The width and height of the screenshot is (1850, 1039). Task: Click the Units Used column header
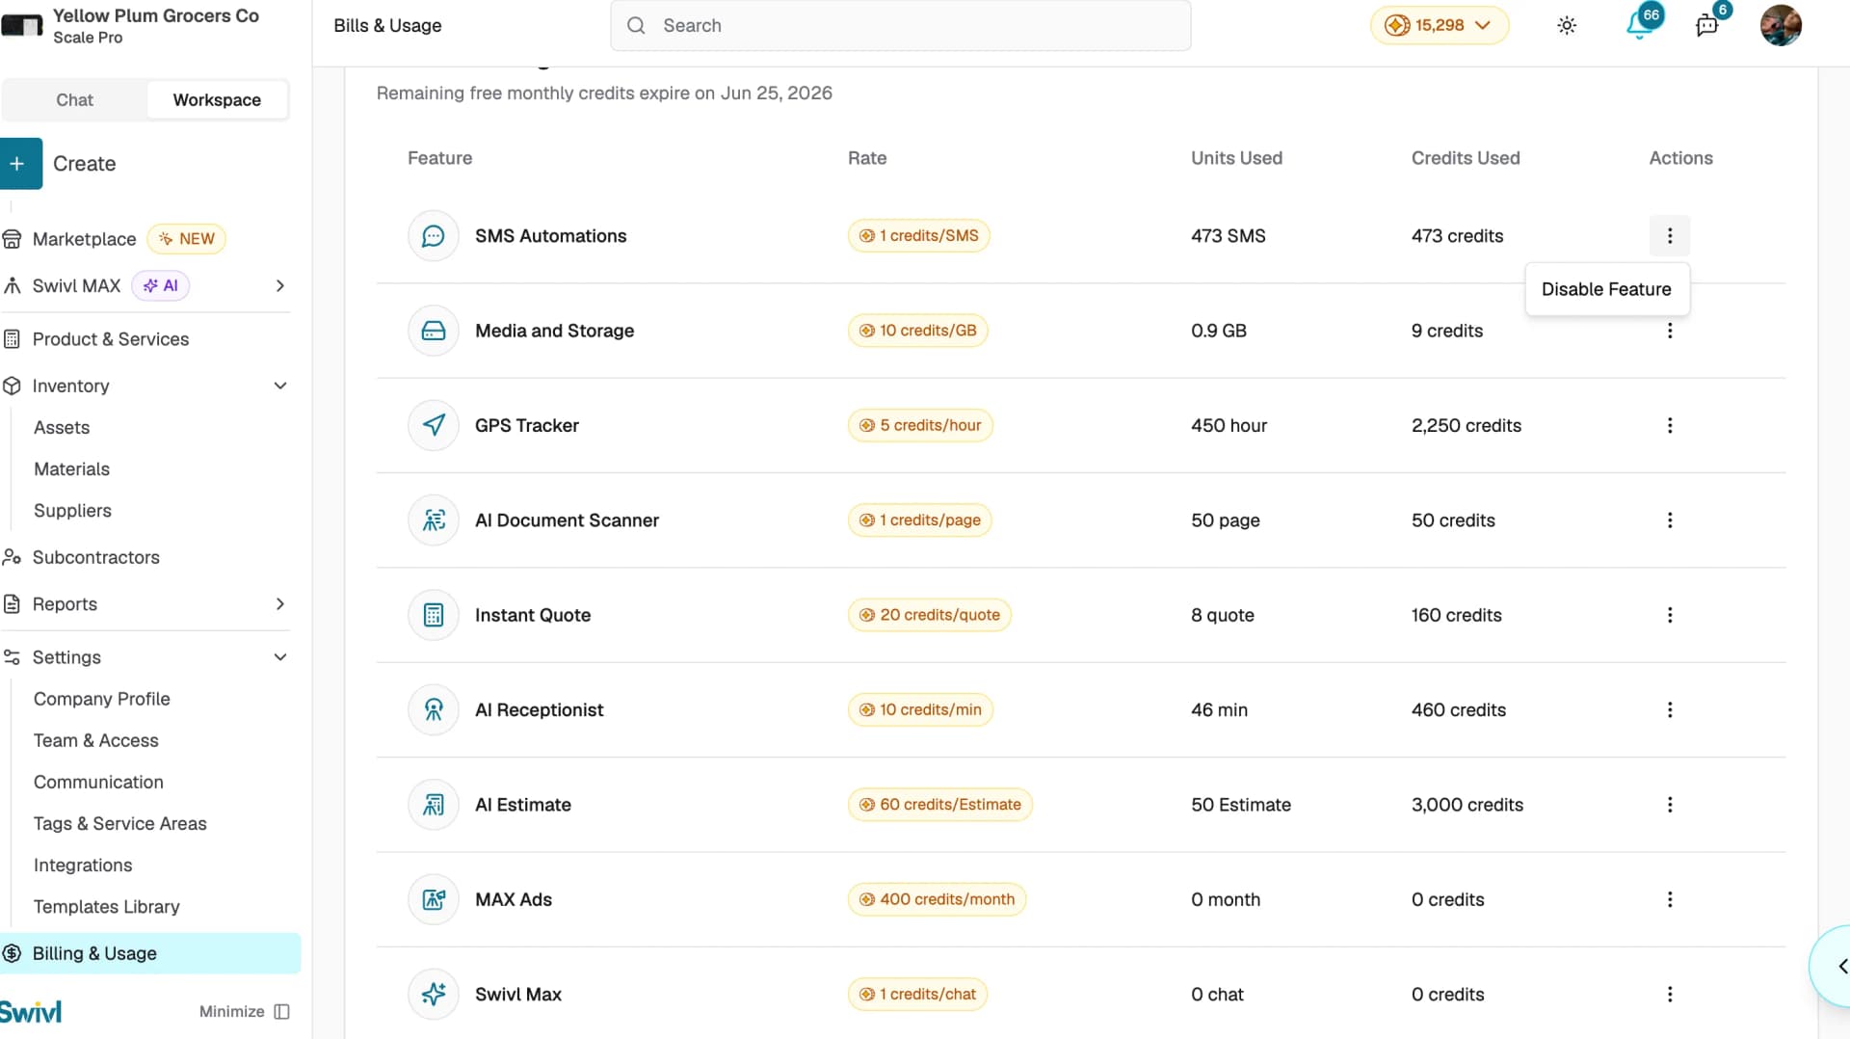[1236, 158]
